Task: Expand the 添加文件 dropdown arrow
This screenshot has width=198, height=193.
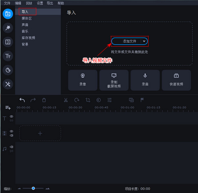Action: tap(144, 41)
